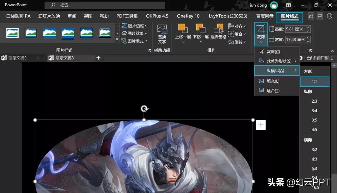
Task: Select the 2:3 portrait ratio
Action: 315,101
